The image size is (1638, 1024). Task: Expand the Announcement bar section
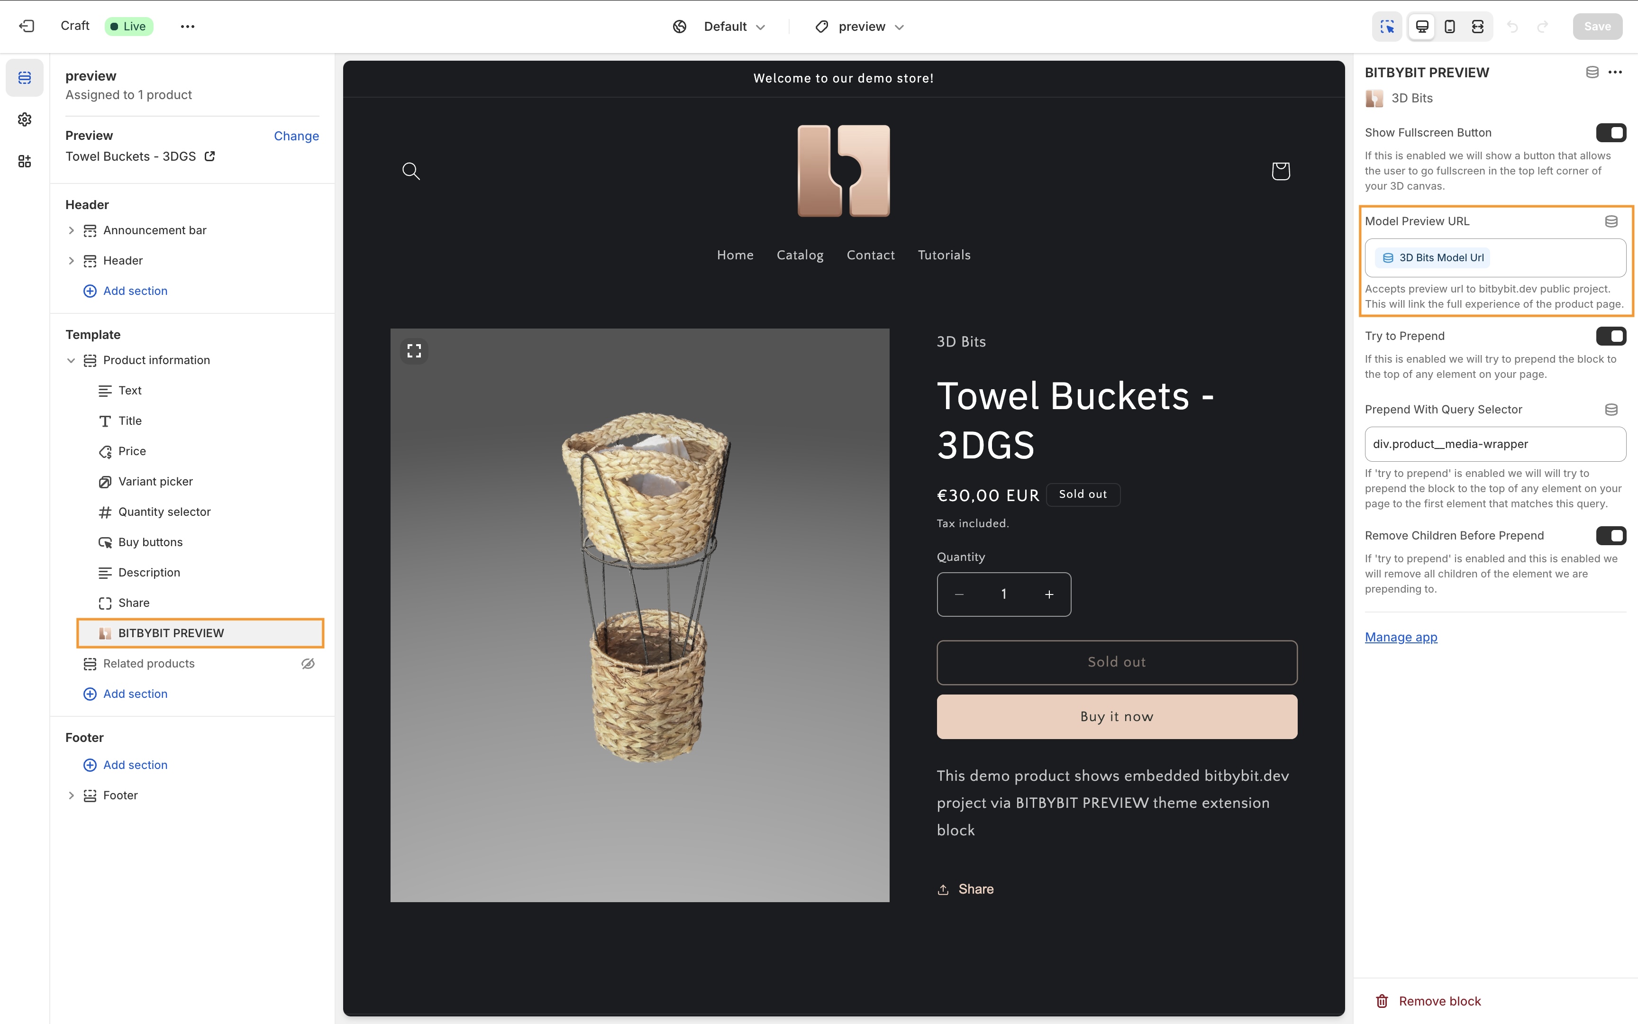pyautogui.click(x=71, y=230)
